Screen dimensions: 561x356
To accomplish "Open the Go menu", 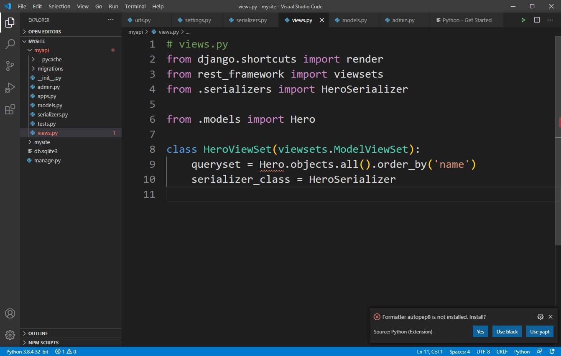I will click(99, 7).
